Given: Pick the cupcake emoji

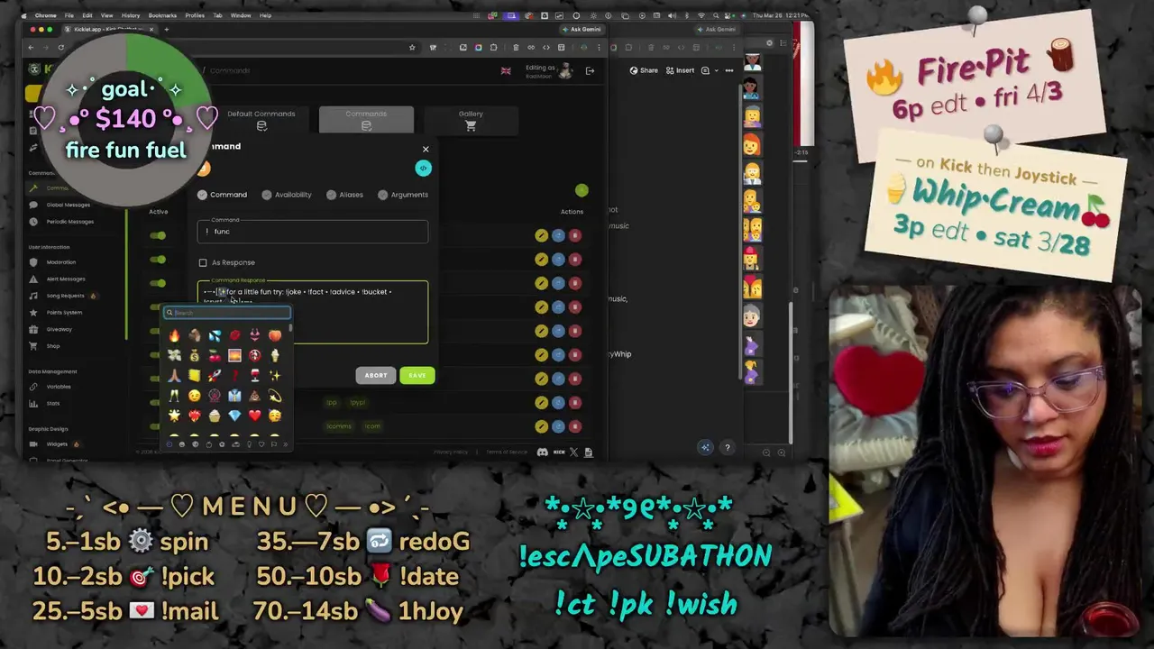Looking at the screenshot, I should click(215, 416).
